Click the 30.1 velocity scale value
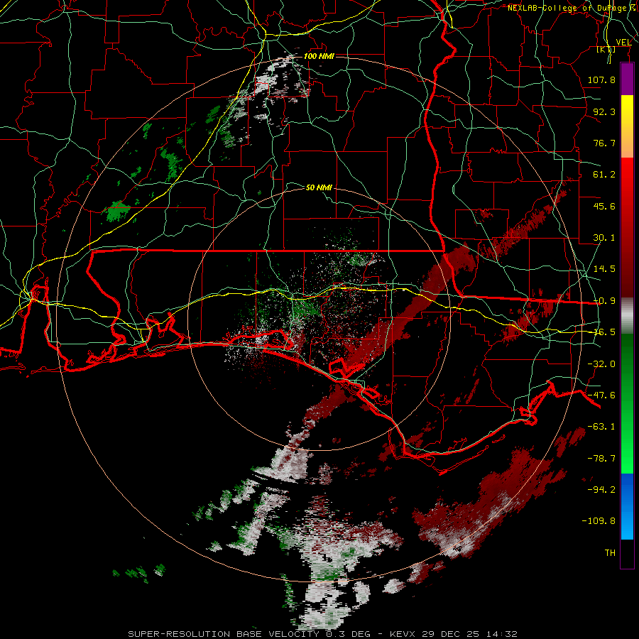Viewport: 639px width, 639px height. 604,238
